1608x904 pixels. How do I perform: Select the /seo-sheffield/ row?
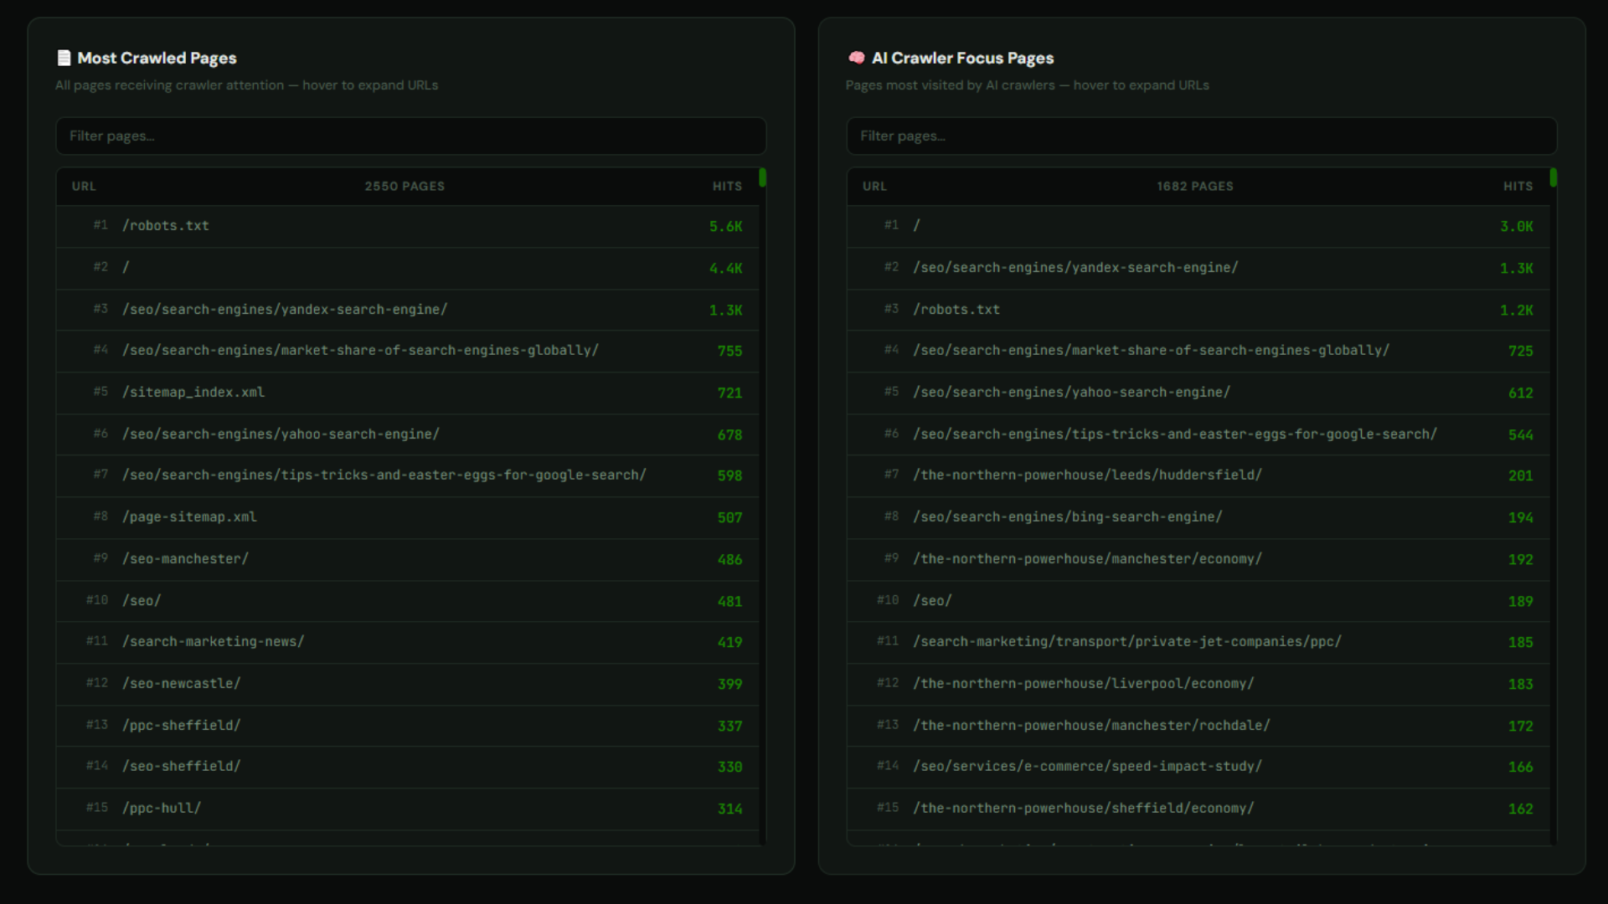tap(408, 767)
